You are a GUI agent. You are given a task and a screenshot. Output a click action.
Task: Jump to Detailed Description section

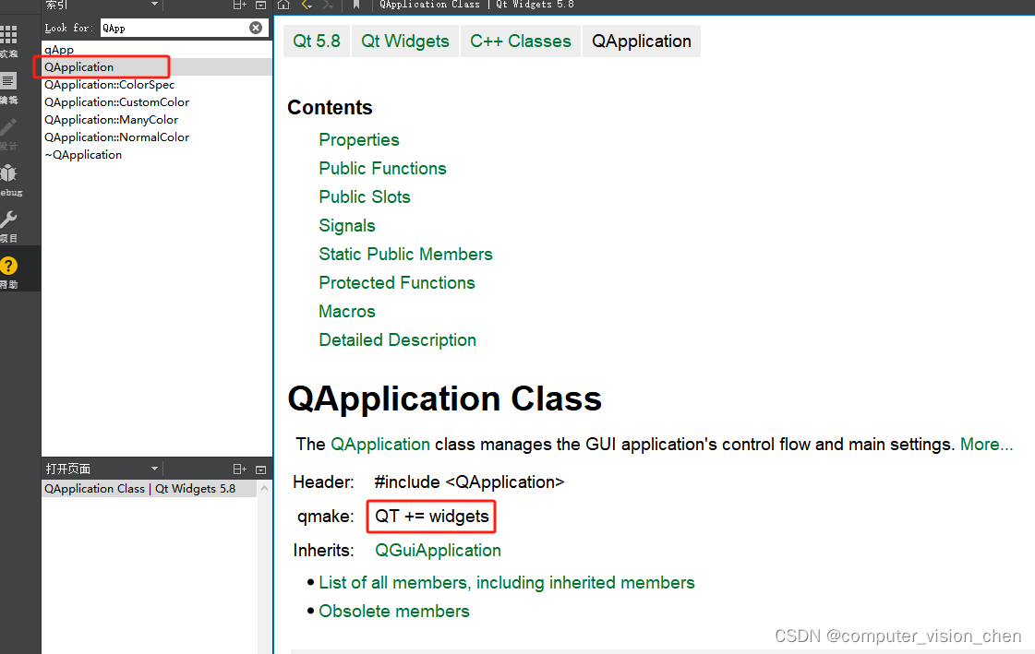[x=397, y=339]
